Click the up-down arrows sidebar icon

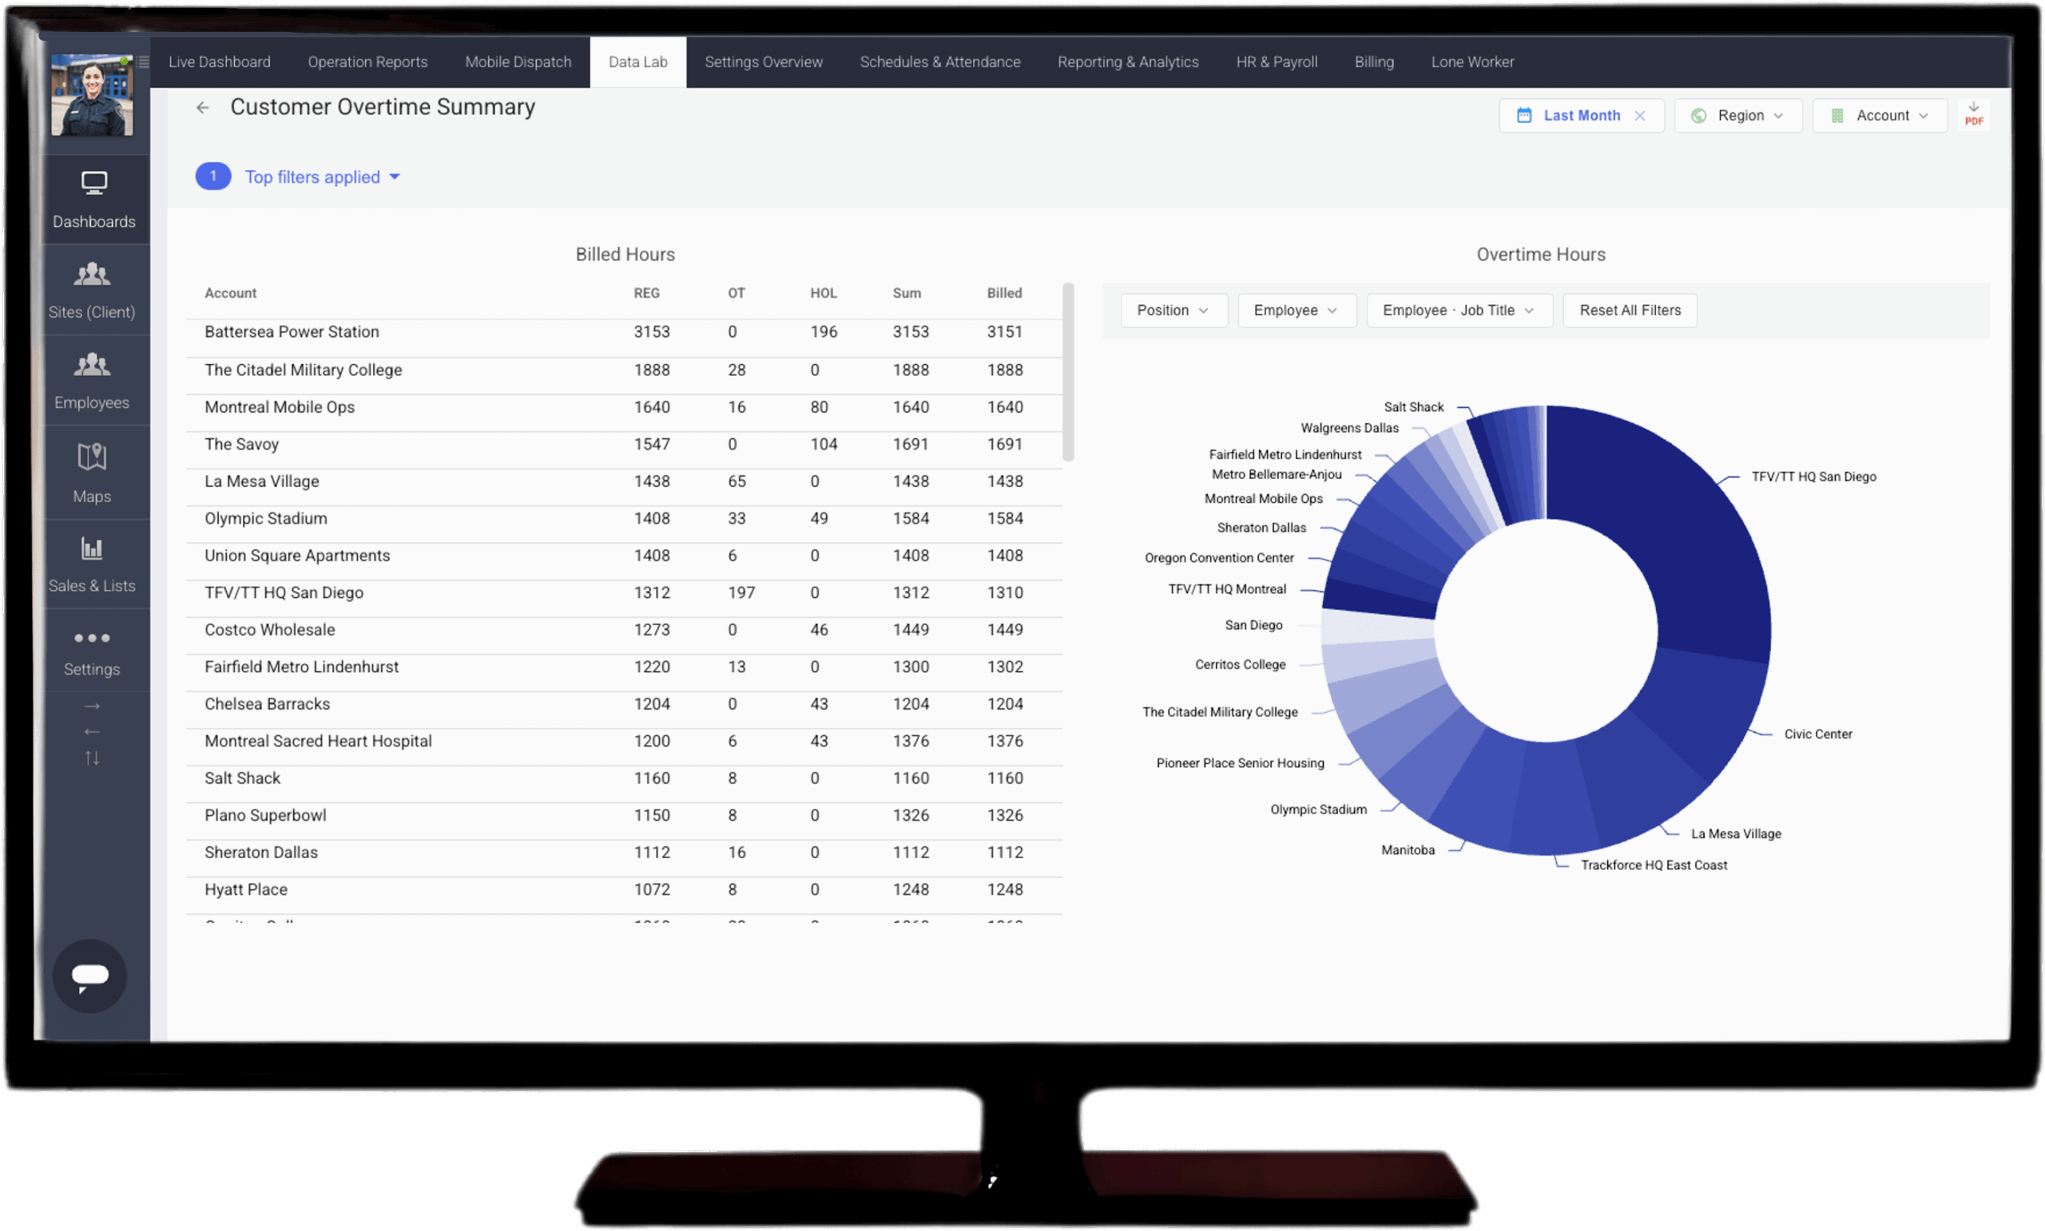(x=92, y=758)
